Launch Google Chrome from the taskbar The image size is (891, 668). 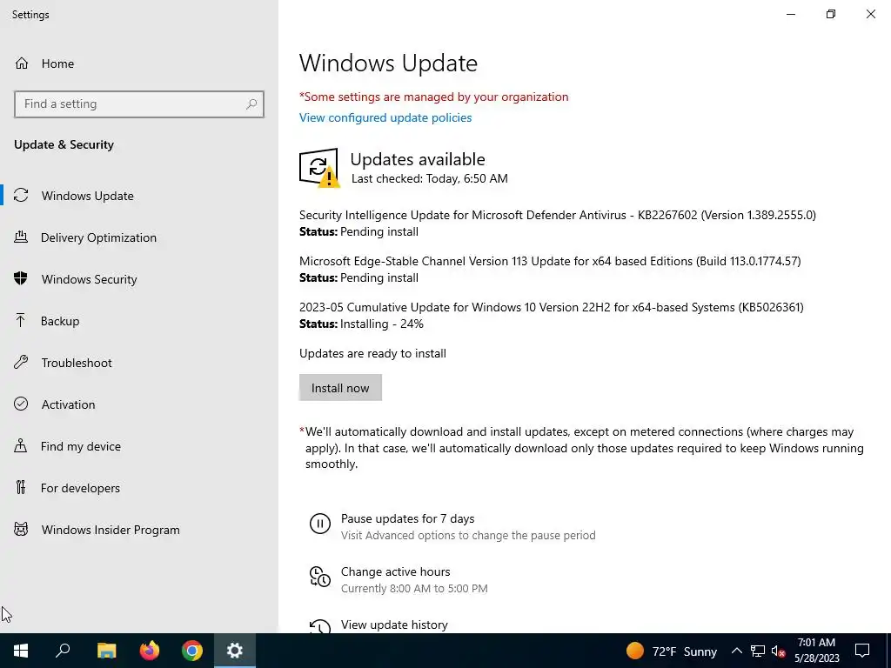pyautogui.click(x=192, y=651)
